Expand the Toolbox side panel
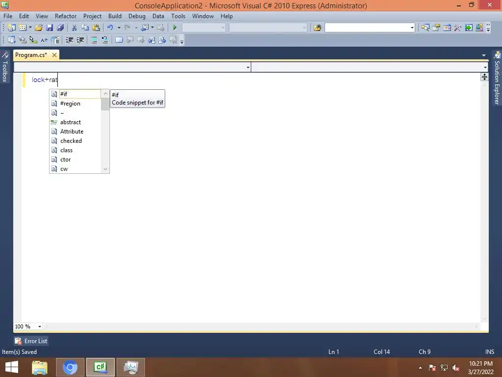Screen dimensions: 502x377 coord(4,67)
